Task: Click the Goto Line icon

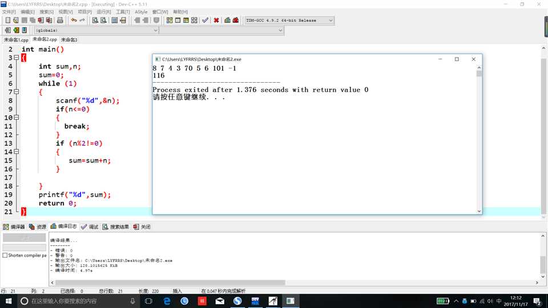Action: pos(123,21)
